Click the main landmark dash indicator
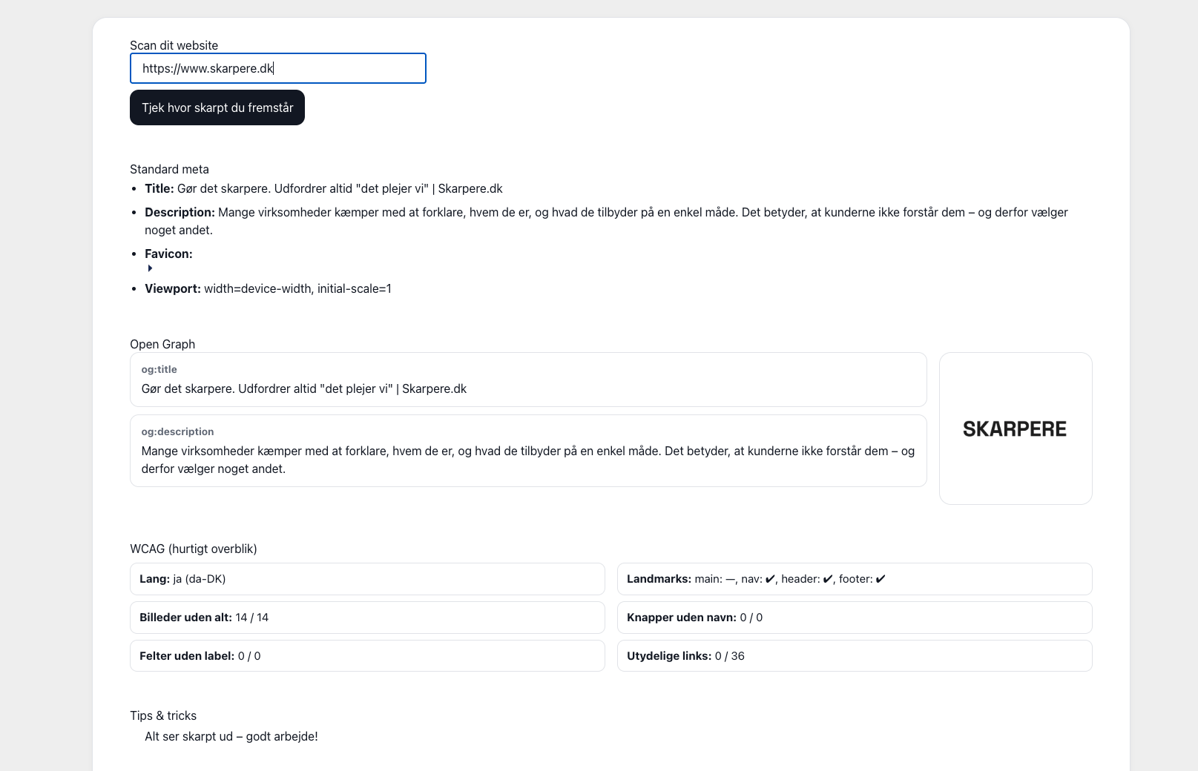1198x771 pixels. [730, 579]
